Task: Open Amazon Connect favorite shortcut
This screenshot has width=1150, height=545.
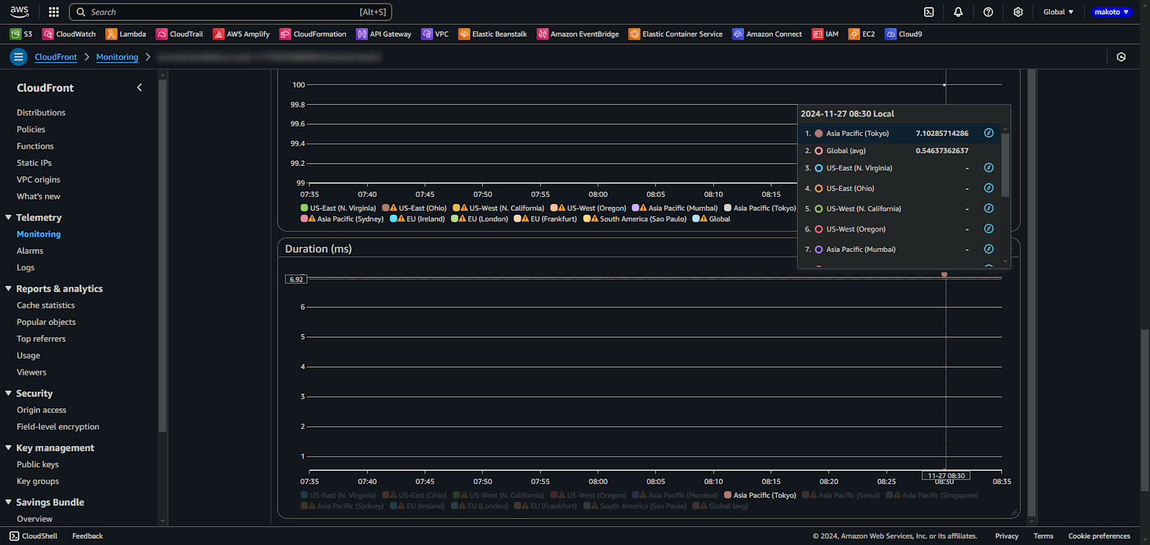Action: pyautogui.click(x=767, y=34)
